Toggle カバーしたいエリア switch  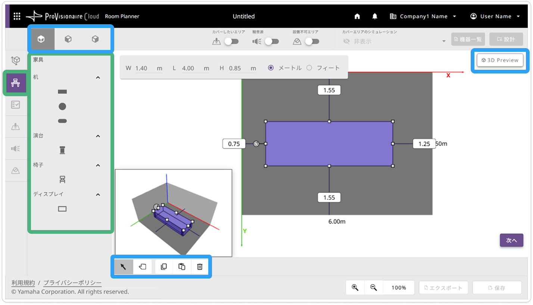pos(231,41)
